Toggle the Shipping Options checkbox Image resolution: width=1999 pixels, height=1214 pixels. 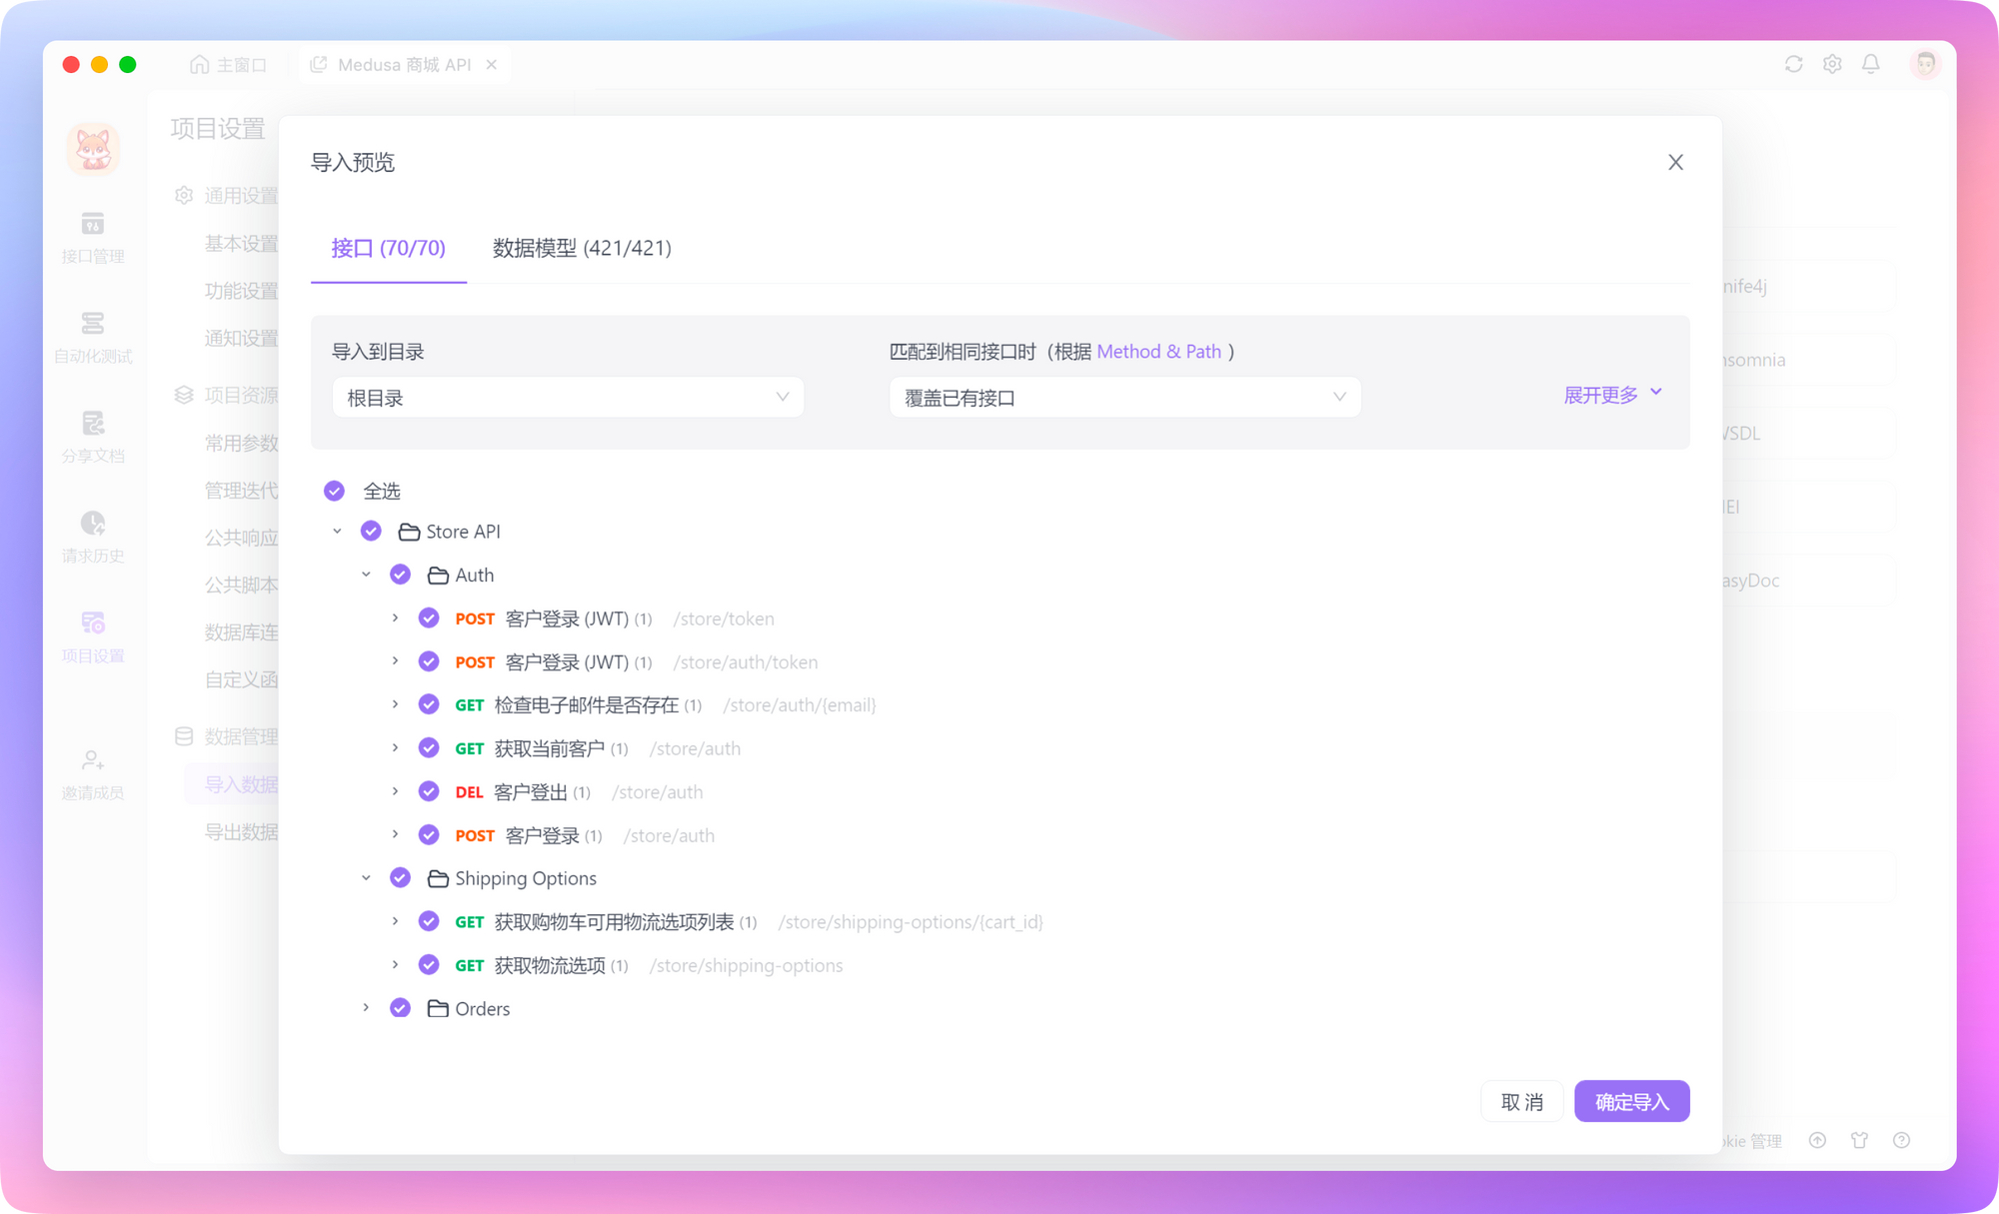(x=400, y=877)
